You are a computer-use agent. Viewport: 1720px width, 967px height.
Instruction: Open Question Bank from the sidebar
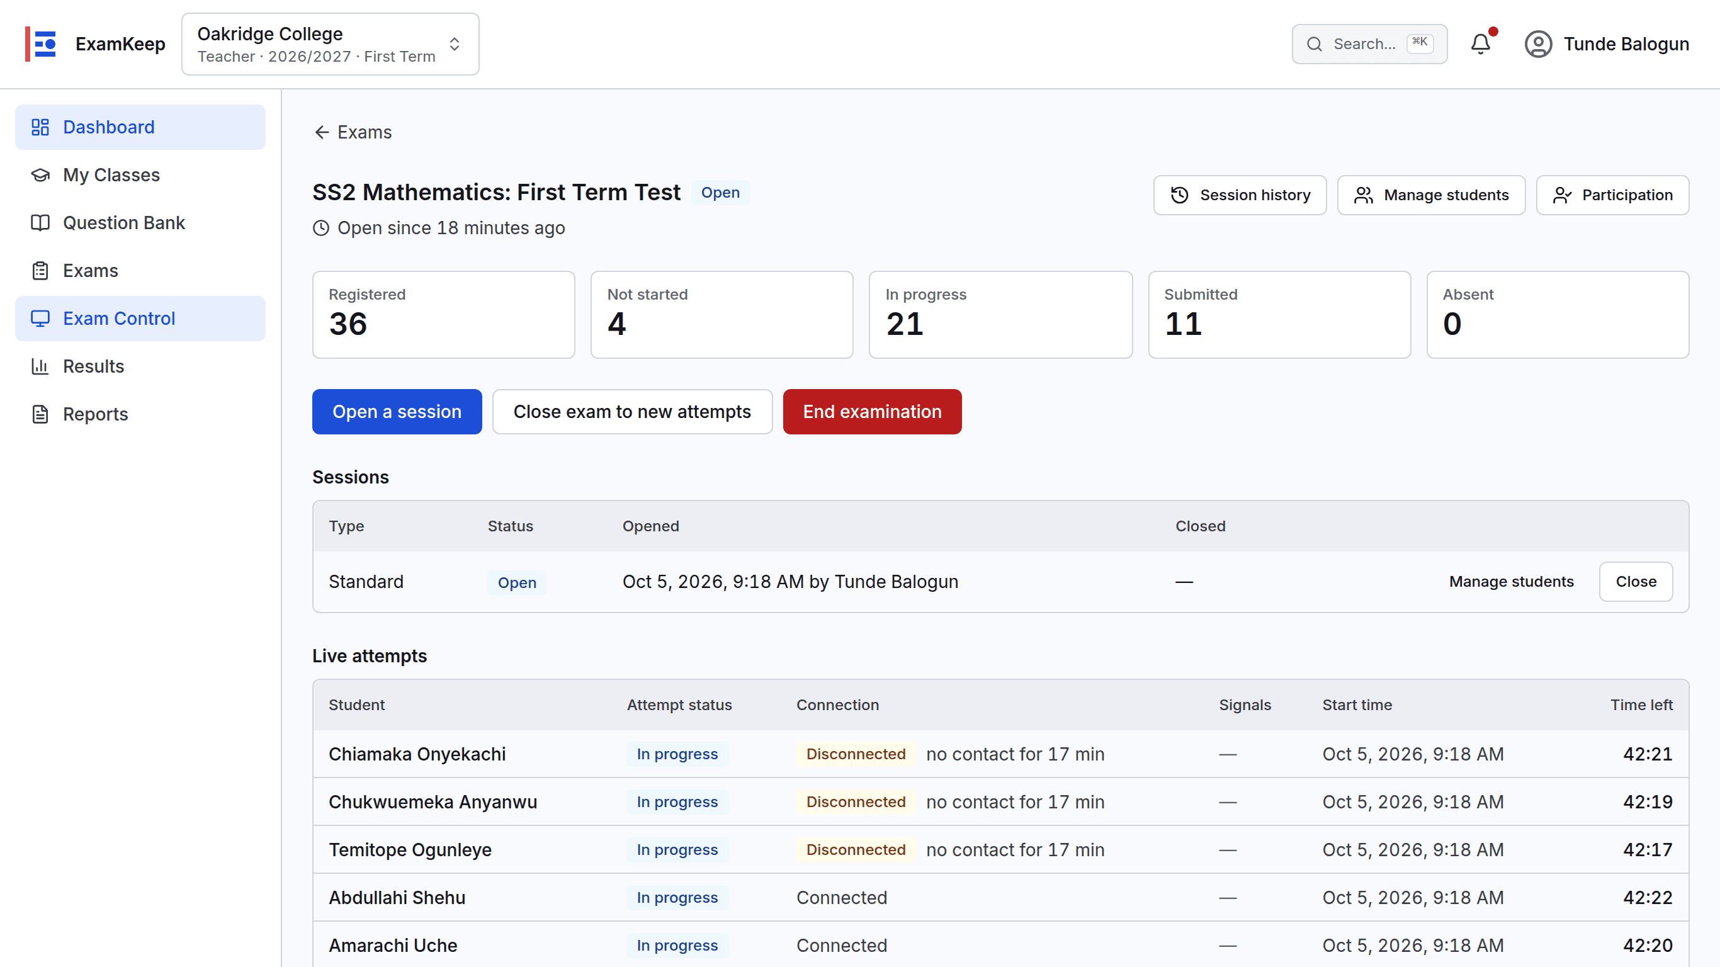140,222
